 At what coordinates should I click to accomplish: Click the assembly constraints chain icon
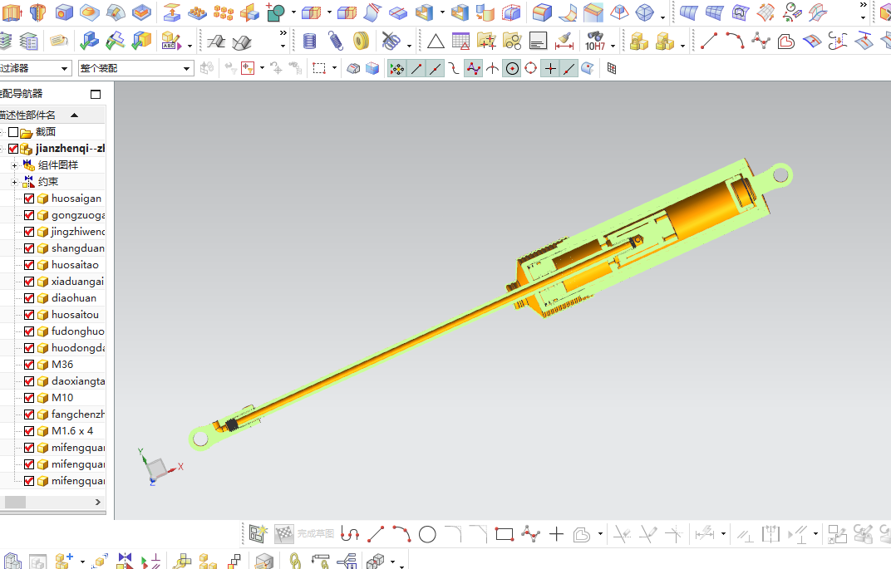coord(295,561)
